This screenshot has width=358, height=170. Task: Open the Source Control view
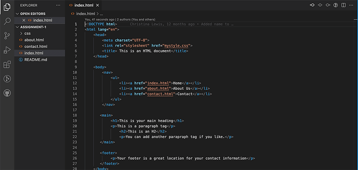(7, 36)
